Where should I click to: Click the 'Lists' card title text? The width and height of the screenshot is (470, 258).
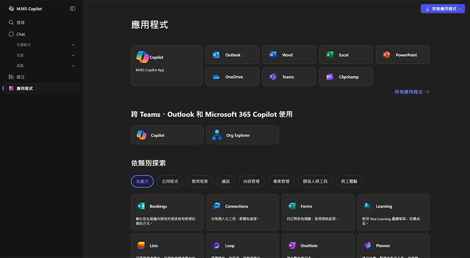(x=154, y=246)
